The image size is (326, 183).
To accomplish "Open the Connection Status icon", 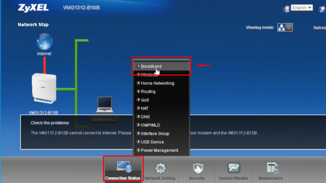I will (x=124, y=167).
